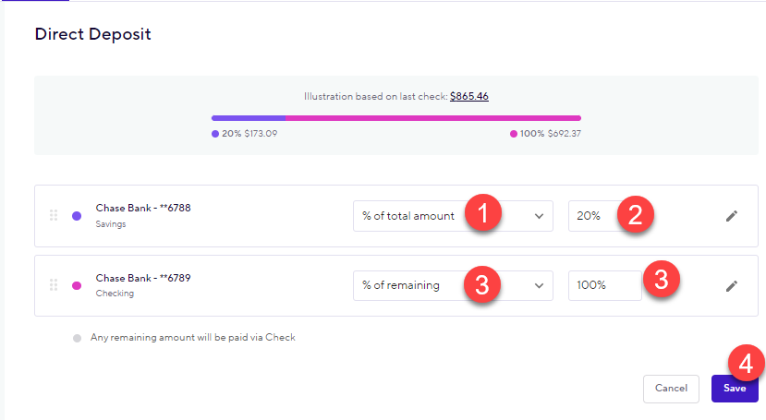Click the pink dot next to Checking account
This screenshot has width=766, height=420.
coord(77,286)
